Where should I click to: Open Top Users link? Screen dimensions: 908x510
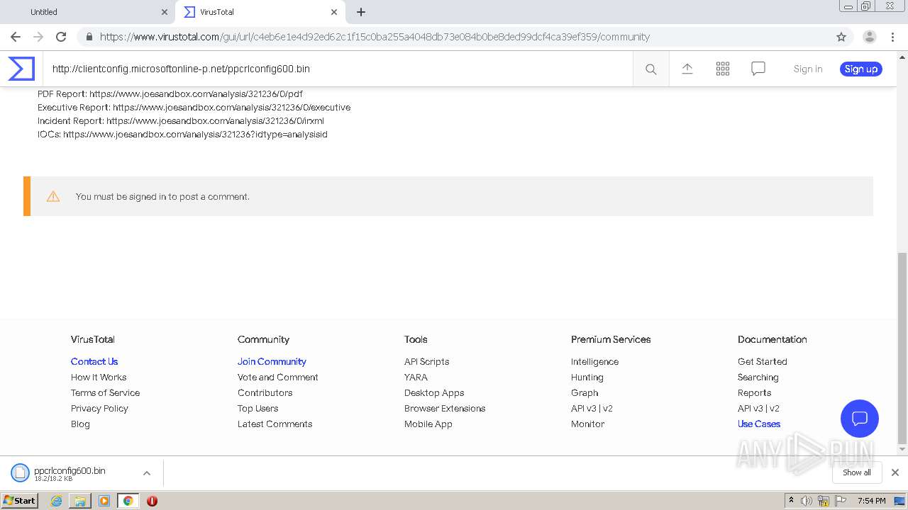pos(258,408)
